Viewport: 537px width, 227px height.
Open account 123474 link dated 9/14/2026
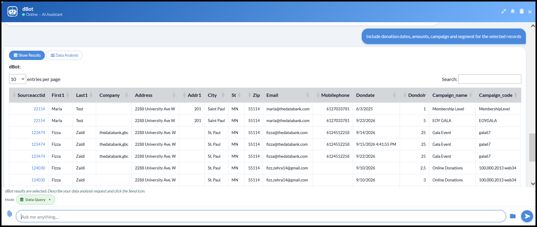(38, 133)
